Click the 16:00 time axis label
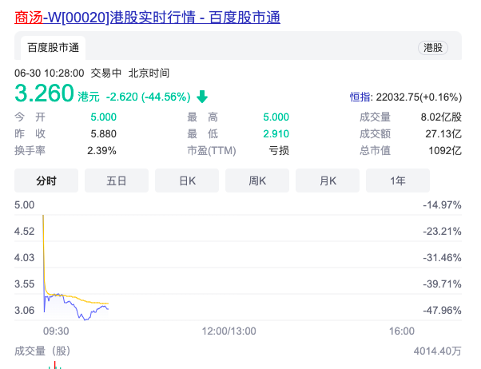 (402, 331)
